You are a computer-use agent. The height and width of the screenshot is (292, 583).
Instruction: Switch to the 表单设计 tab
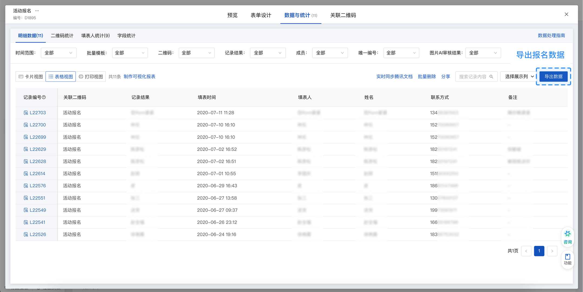[x=261, y=15]
